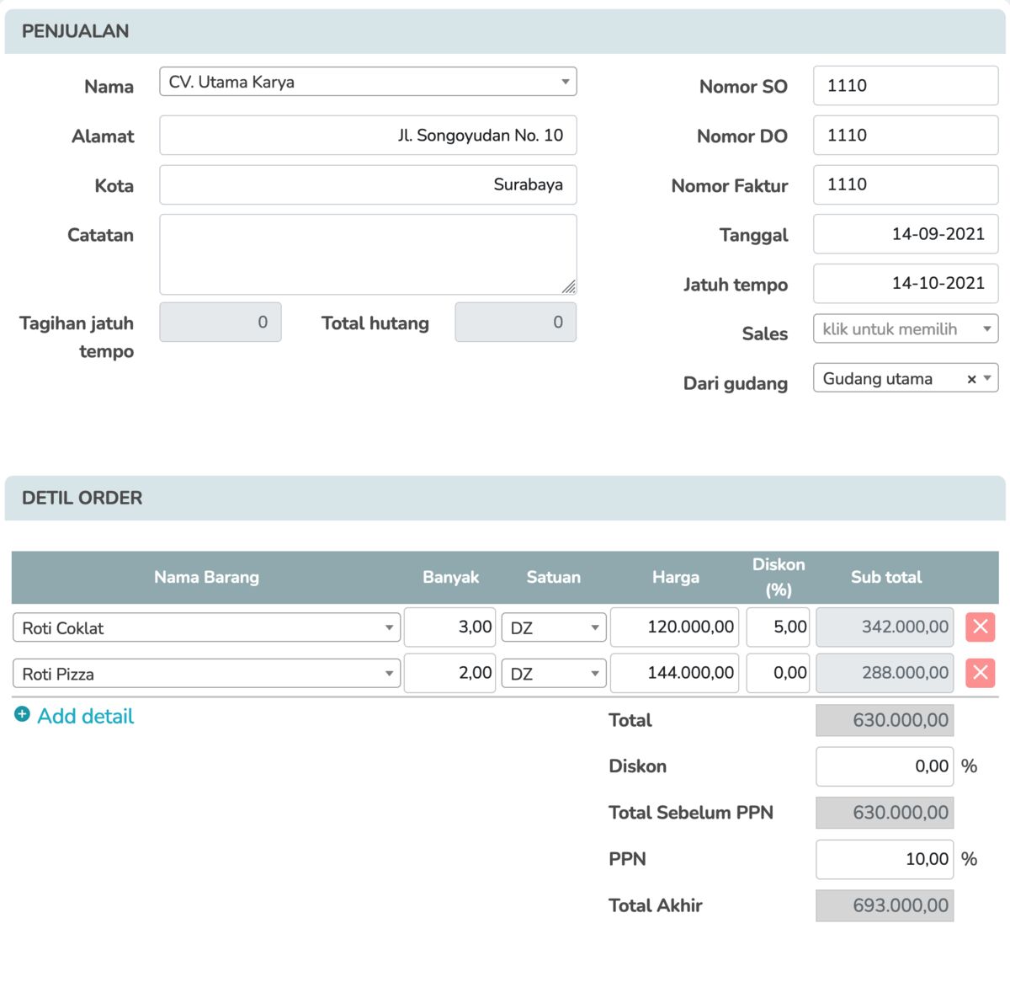The height and width of the screenshot is (982, 1010).
Task: Open the Nama customer dropdown
Action: [x=368, y=82]
